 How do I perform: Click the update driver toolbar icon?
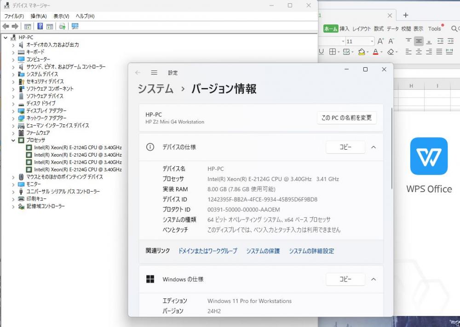[62, 26]
